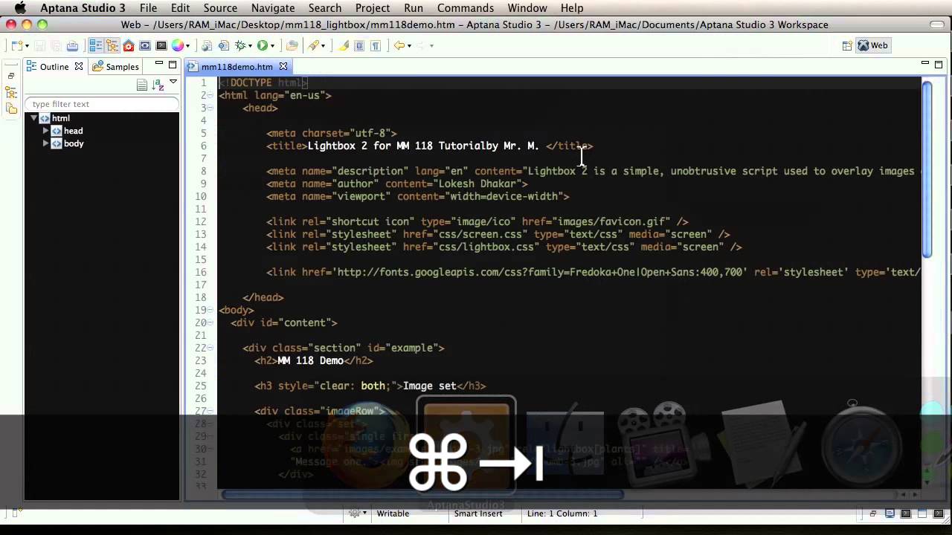
Task: Toggle show whitespace characters pilcrow icon
Action: (376, 45)
